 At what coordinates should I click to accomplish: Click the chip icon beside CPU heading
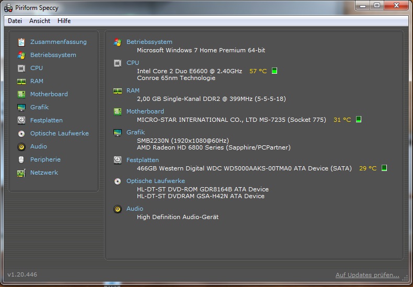click(118, 63)
